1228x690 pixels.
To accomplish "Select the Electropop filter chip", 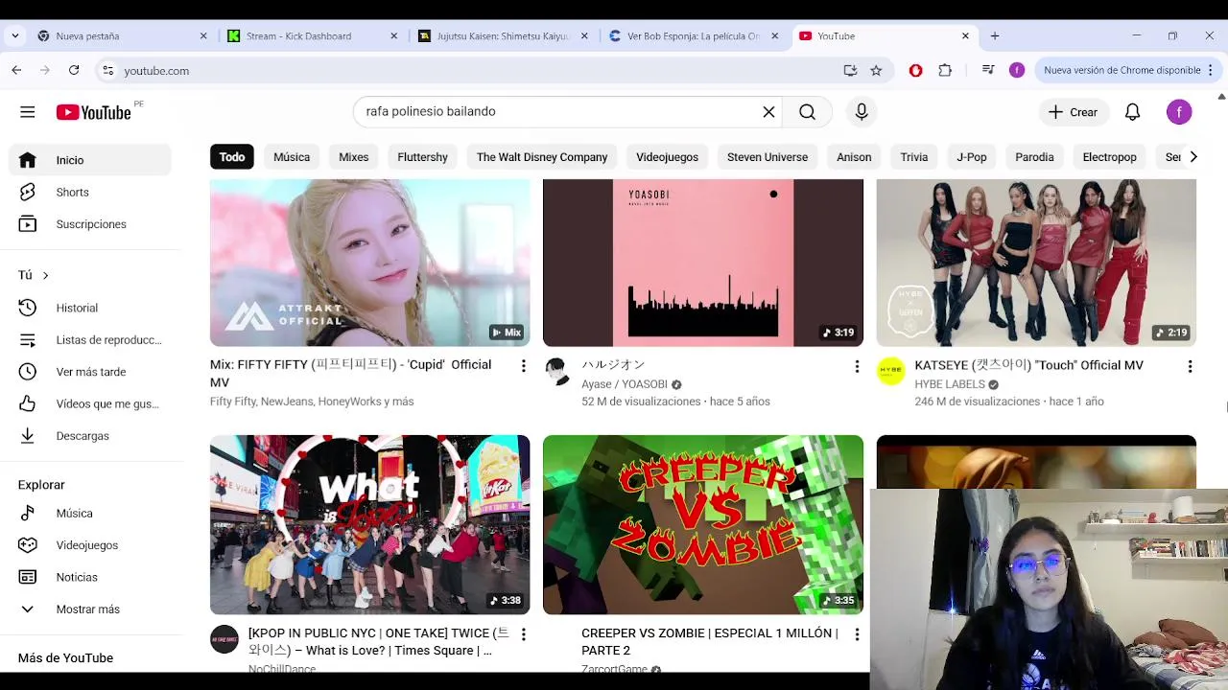I will [1109, 157].
